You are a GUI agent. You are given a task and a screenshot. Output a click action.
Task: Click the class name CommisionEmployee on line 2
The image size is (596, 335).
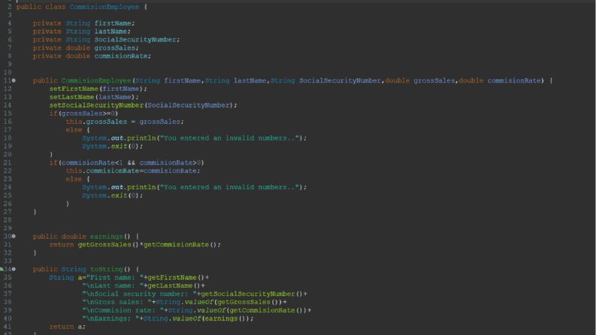[104, 7]
